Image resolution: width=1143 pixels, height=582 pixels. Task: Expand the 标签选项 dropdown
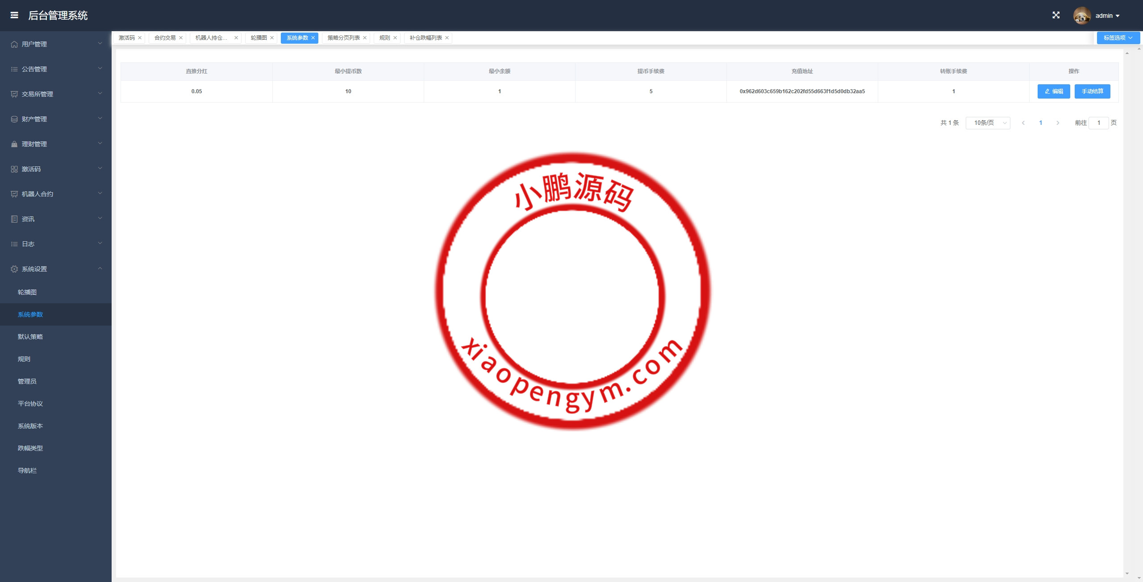1118,37
